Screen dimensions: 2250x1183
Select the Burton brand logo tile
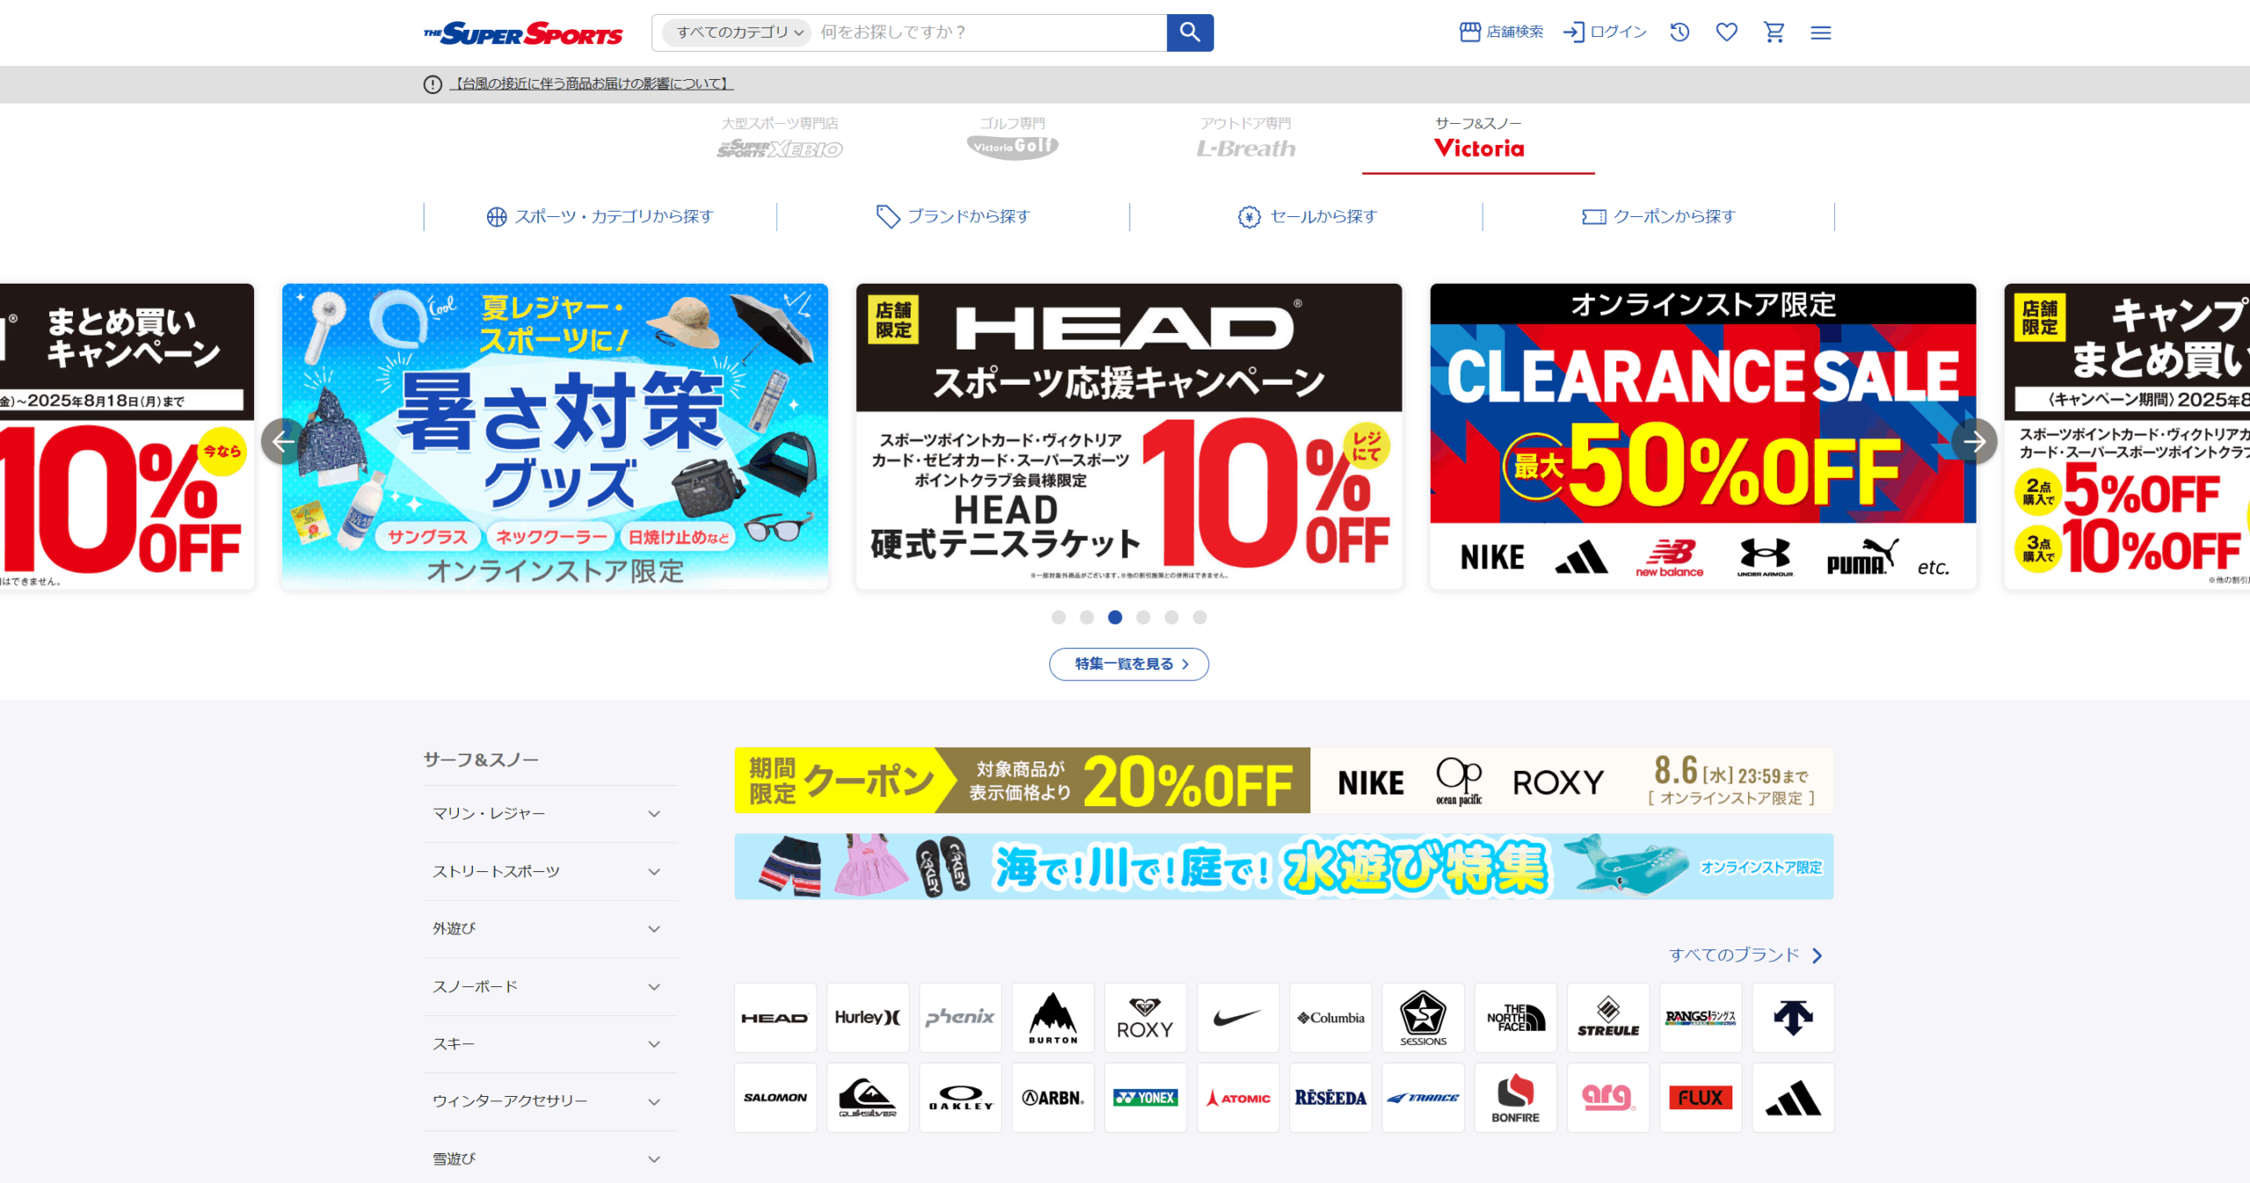pyautogui.click(x=1053, y=1018)
